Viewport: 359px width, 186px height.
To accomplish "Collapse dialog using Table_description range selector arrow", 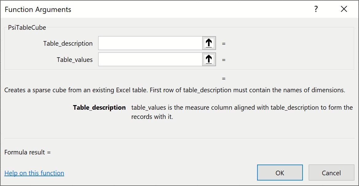I will coord(209,43).
